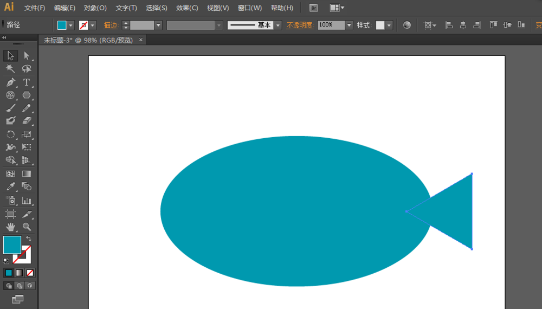Activate the Direct Selection tool
This screenshot has width=542, height=309.
(26, 56)
